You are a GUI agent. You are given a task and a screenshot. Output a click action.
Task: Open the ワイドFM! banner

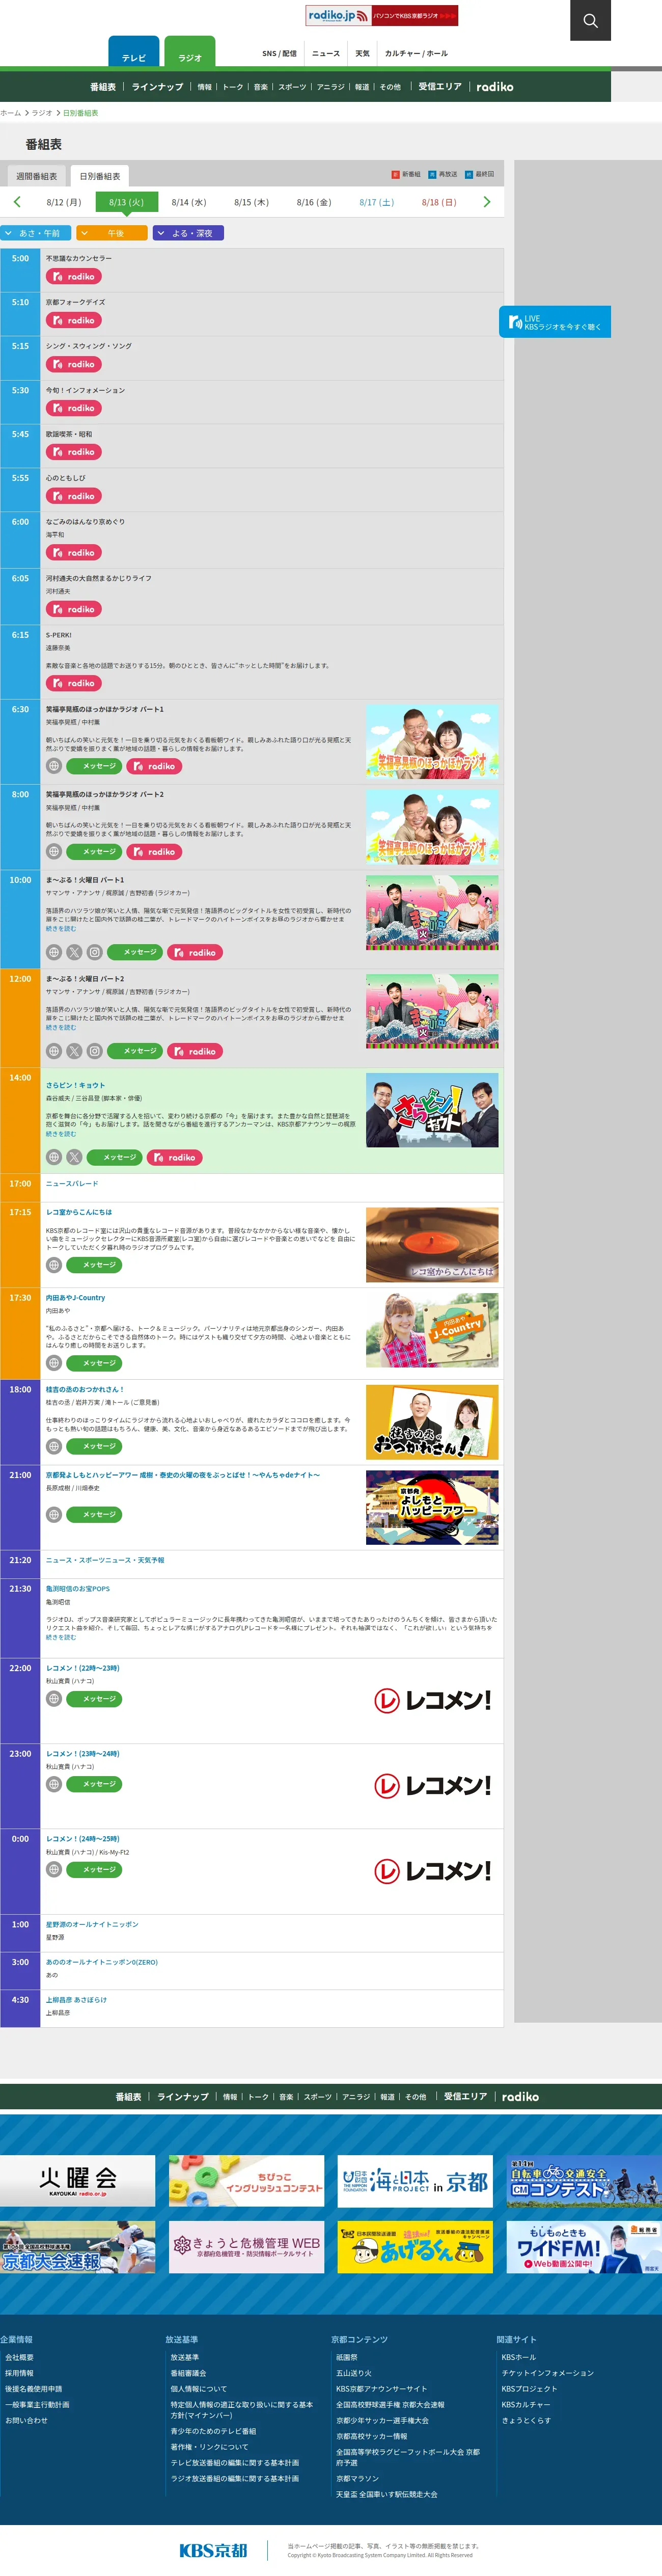[x=584, y=2247]
